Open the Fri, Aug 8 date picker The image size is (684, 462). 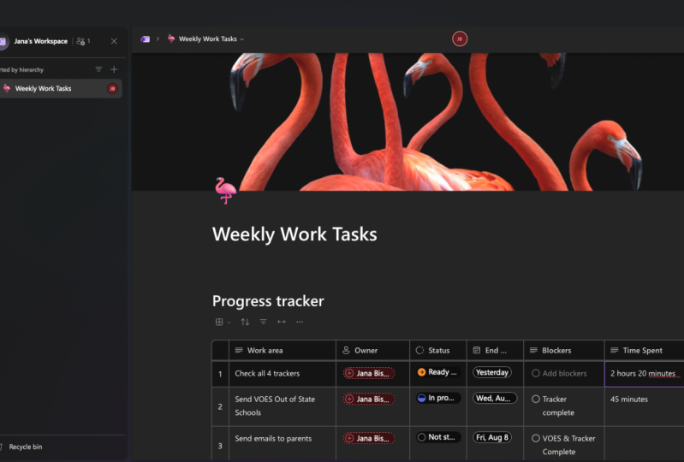(492, 437)
